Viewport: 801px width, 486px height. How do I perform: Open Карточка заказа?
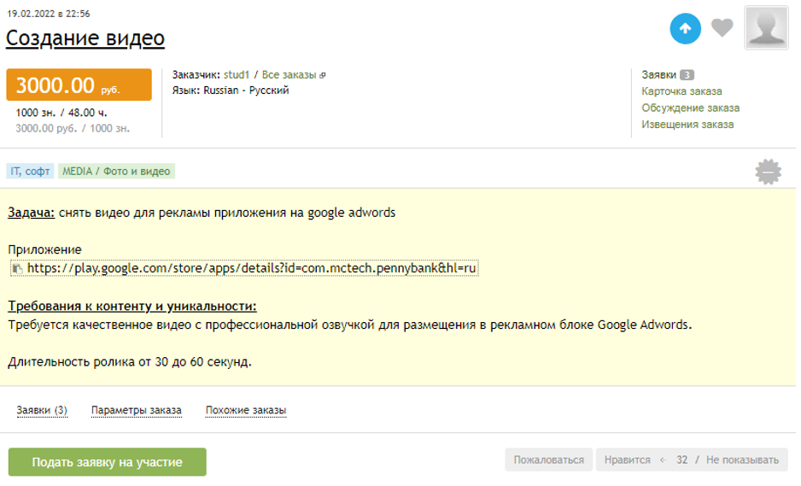click(x=681, y=91)
